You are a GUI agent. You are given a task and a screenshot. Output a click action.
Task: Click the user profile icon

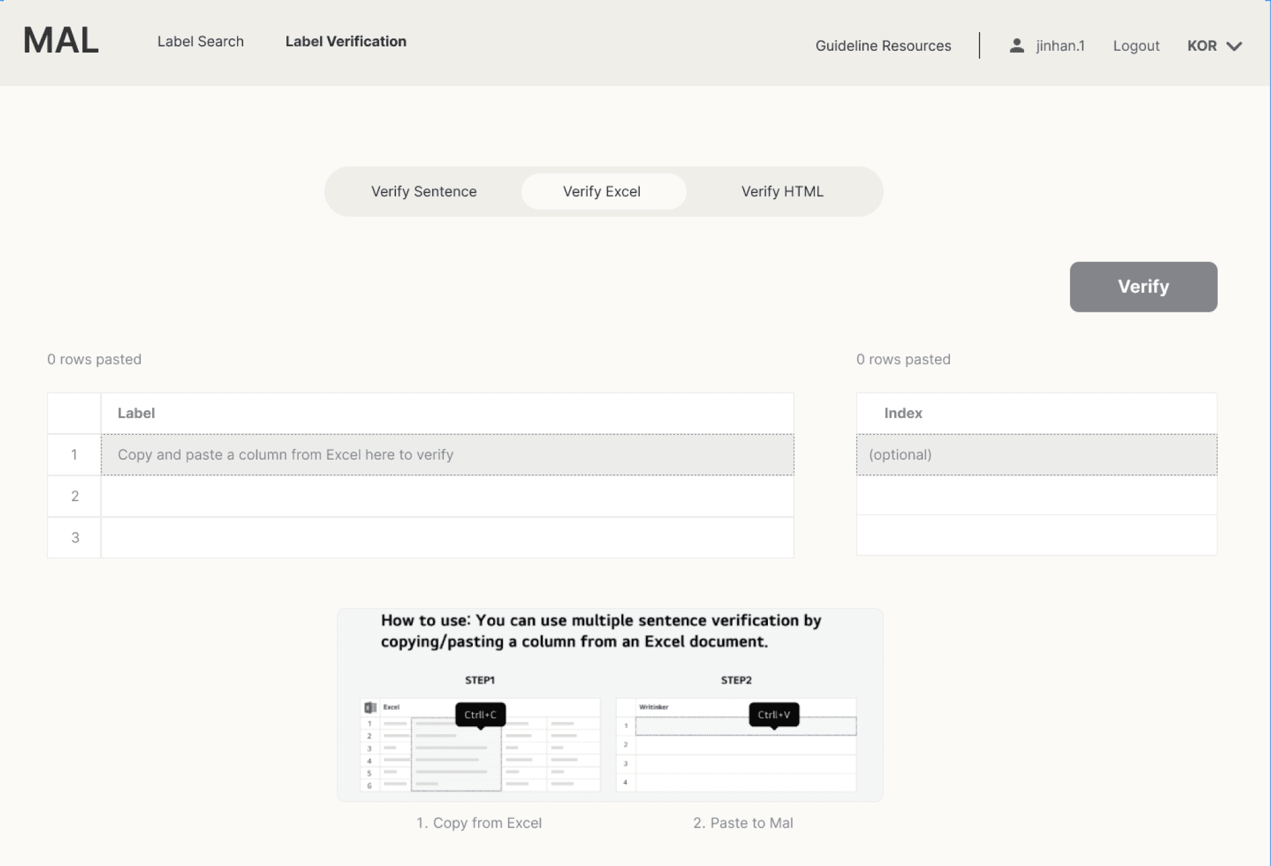pos(1017,46)
